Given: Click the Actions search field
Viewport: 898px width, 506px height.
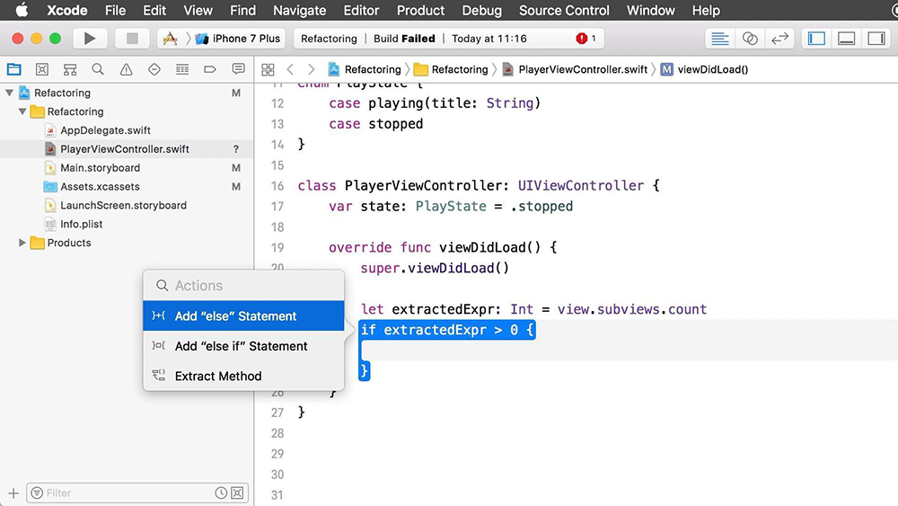Looking at the screenshot, I should [x=243, y=286].
